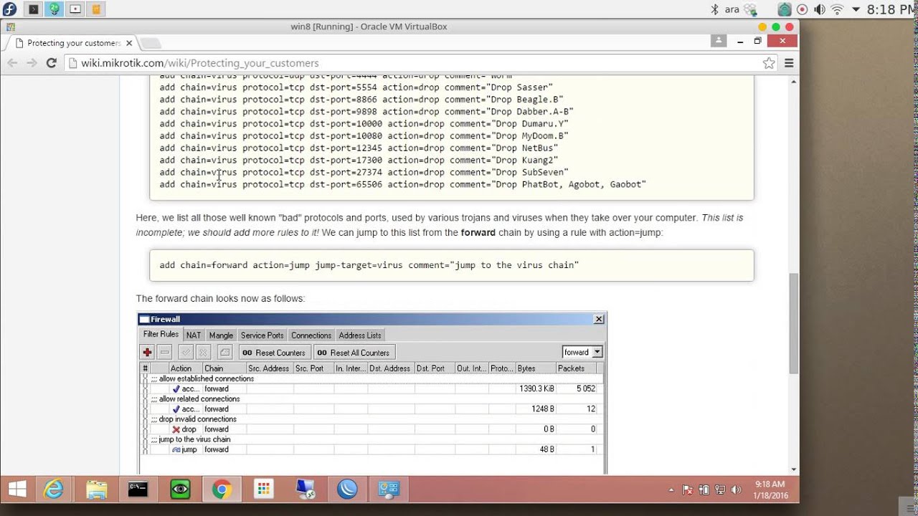Select the 'ara' keyboard layout indicator
918x516 pixels.
(x=732, y=9)
